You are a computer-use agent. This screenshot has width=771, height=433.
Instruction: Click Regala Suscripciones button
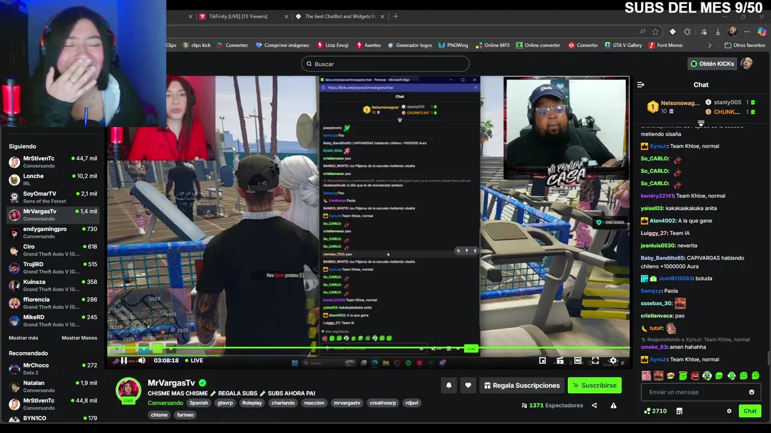(522, 385)
